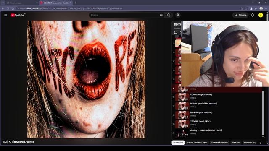Reload the page in the browser
This screenshot has width=269, height=151.
click(8, 8)
